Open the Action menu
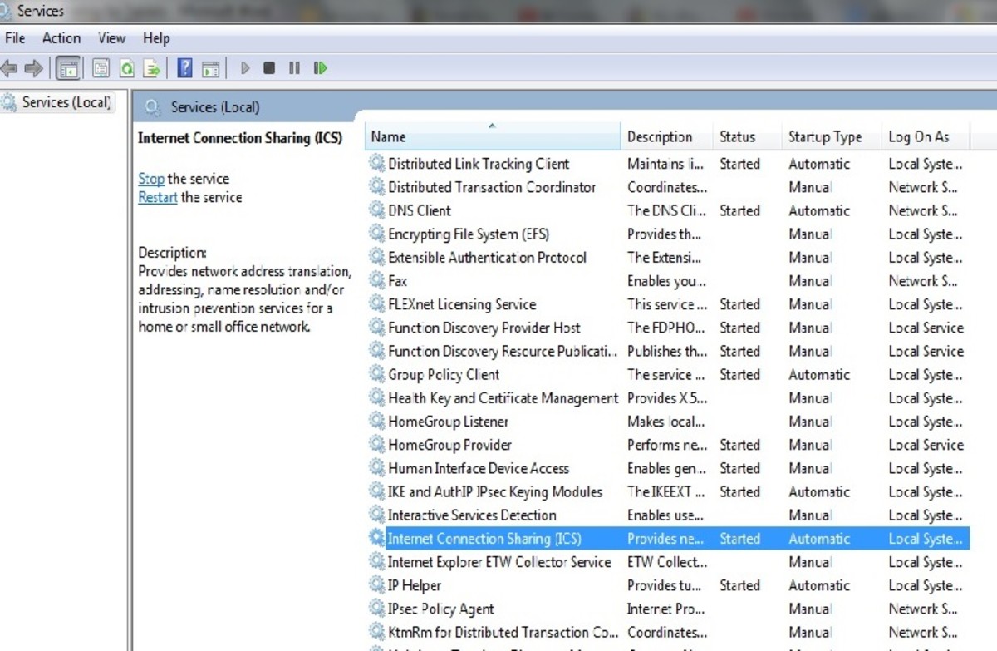The width and height of the screenshot is (997, 651). pyautogui.click(x=61, y=38)
